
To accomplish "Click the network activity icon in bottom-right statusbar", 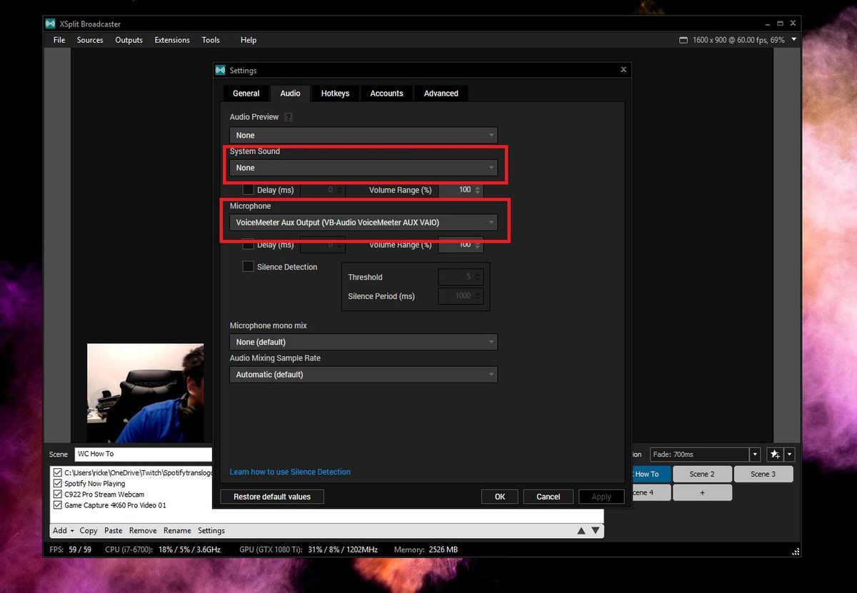I will point(795,551).
